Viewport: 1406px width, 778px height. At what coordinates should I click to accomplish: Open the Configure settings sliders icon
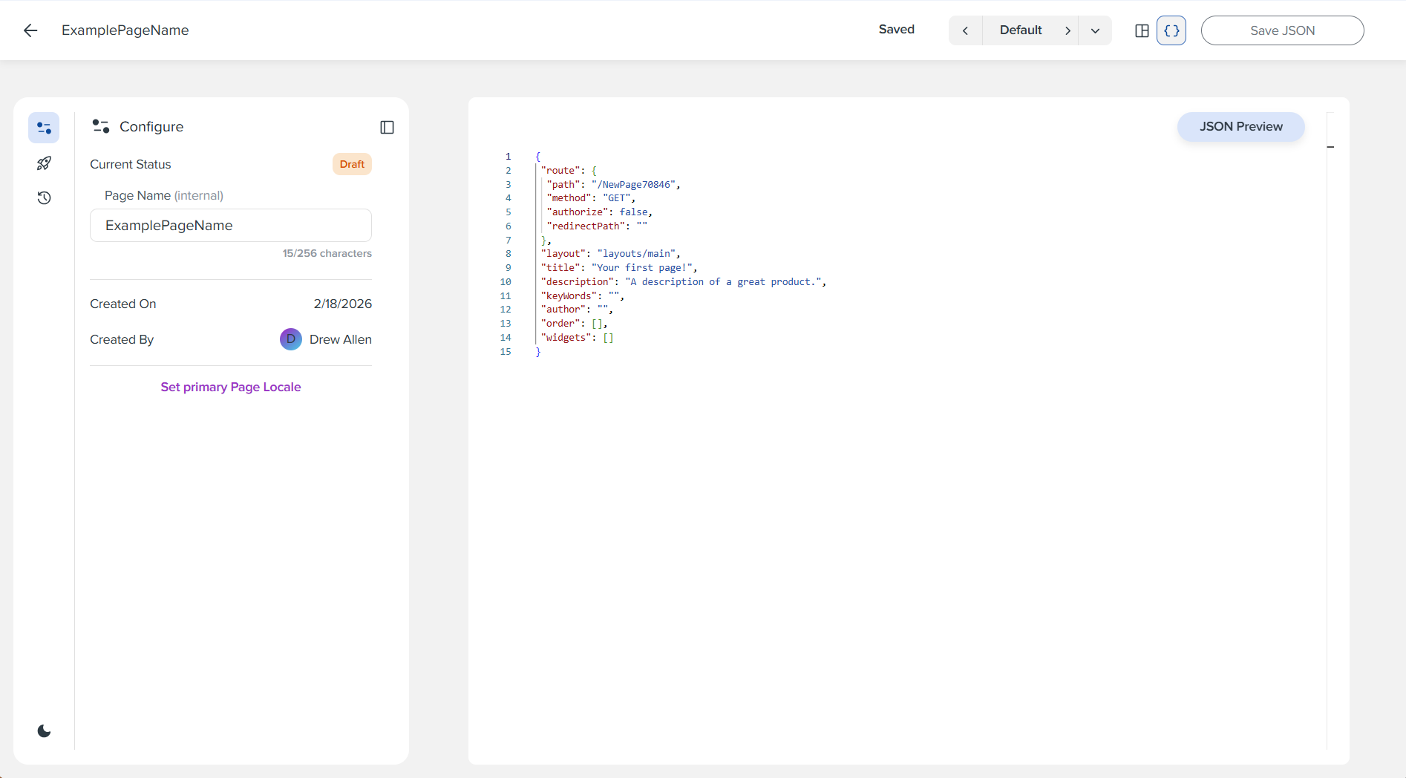pos(44,127)
